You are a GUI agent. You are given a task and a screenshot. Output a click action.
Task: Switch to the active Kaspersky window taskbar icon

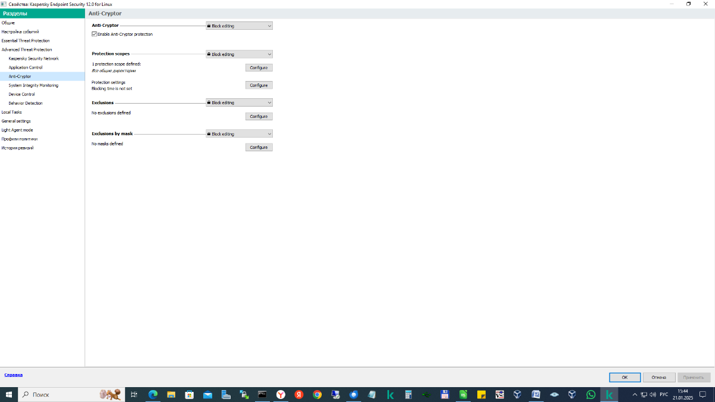[x=609, y=394]
